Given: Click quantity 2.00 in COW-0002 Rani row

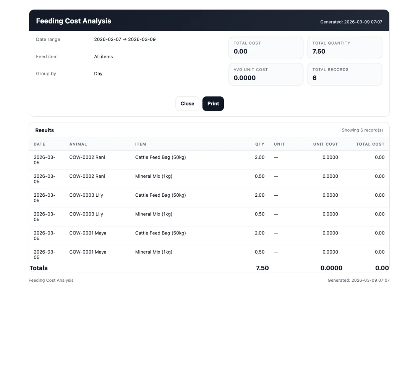Looking at the screenshot, I should pyautogui.click(x=260, y=157).
